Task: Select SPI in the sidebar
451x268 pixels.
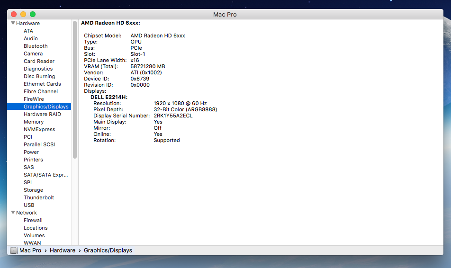Action: coord(28,182)
